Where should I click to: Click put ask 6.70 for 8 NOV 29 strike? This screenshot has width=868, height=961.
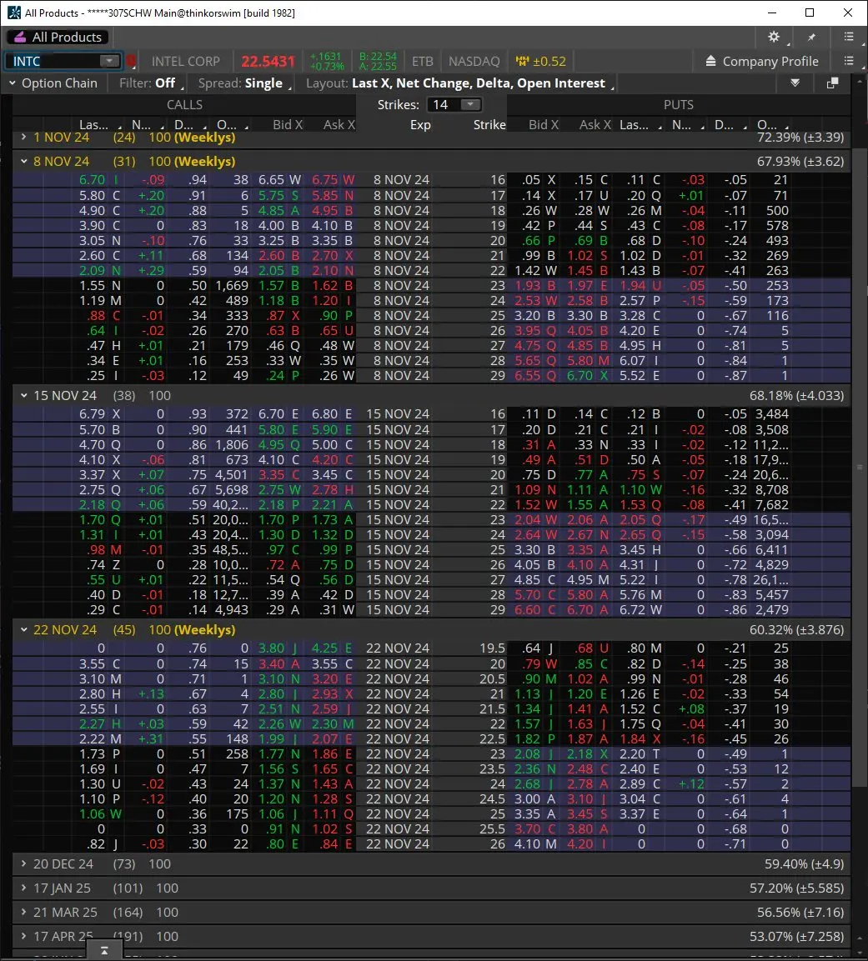point(587,376)
